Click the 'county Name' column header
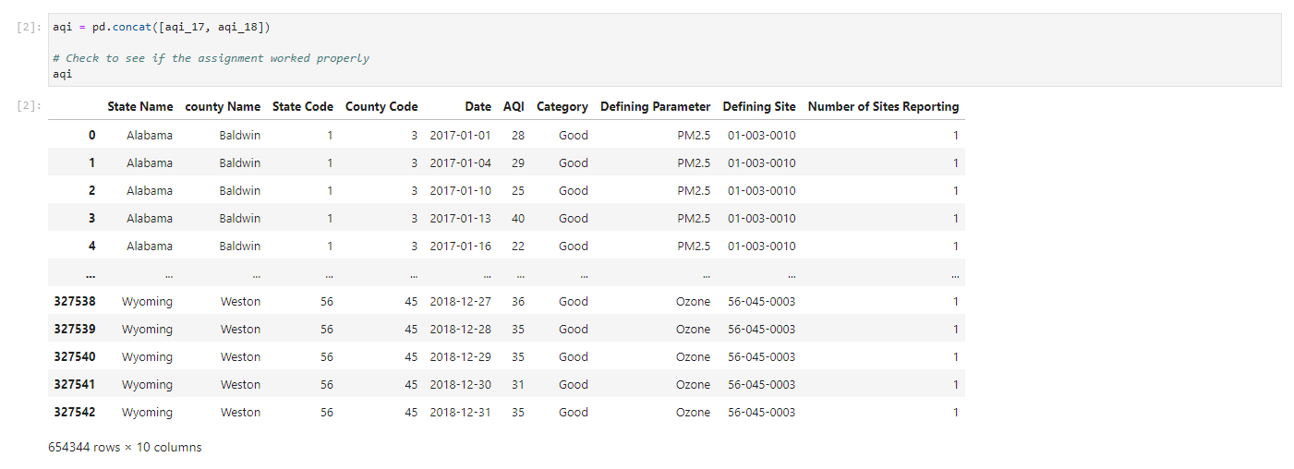This screenshot has width=1294, height=469. coord(223,107)
